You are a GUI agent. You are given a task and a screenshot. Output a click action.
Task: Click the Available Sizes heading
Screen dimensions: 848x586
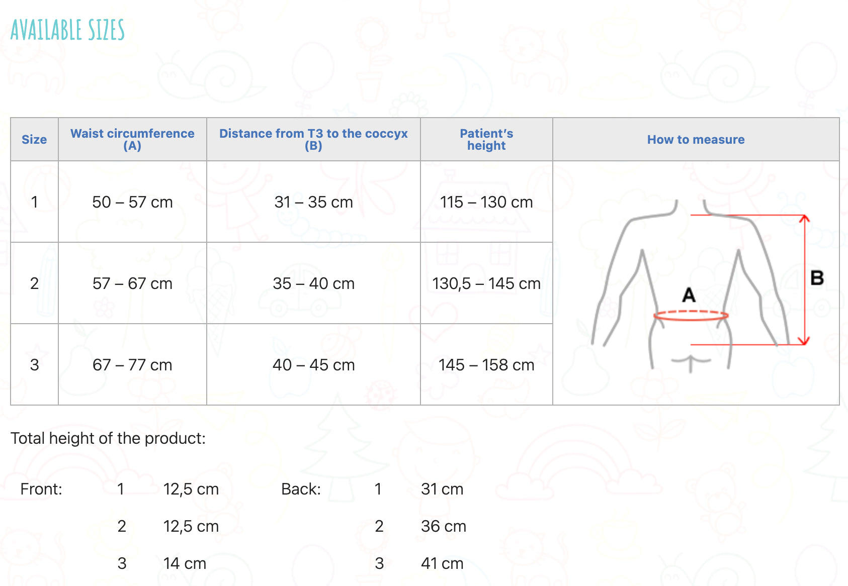tap(67, 30)
